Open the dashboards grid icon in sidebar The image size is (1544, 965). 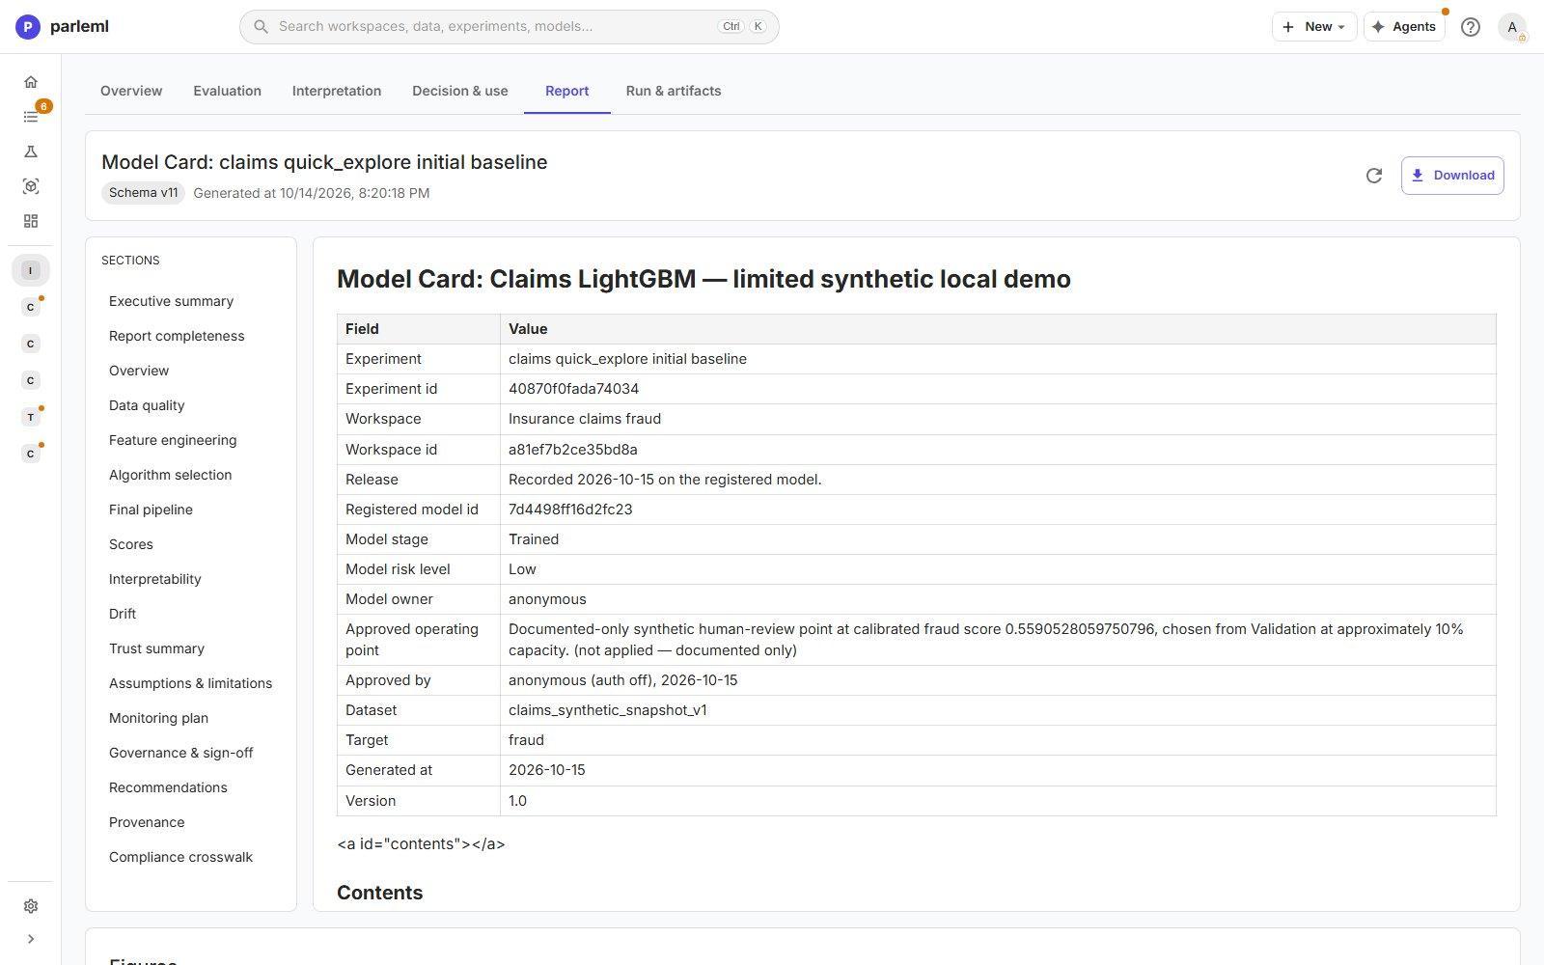click(31, 221)
